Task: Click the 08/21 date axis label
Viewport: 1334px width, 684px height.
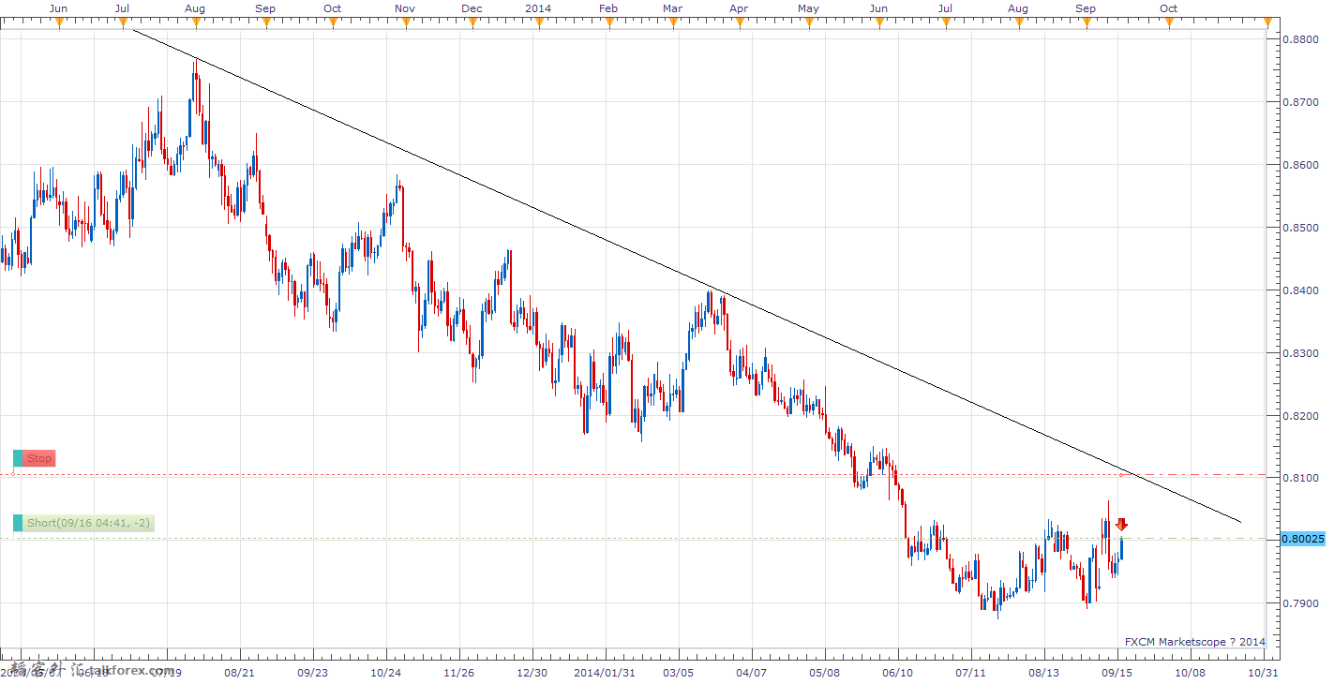Action: pos(240,672)
